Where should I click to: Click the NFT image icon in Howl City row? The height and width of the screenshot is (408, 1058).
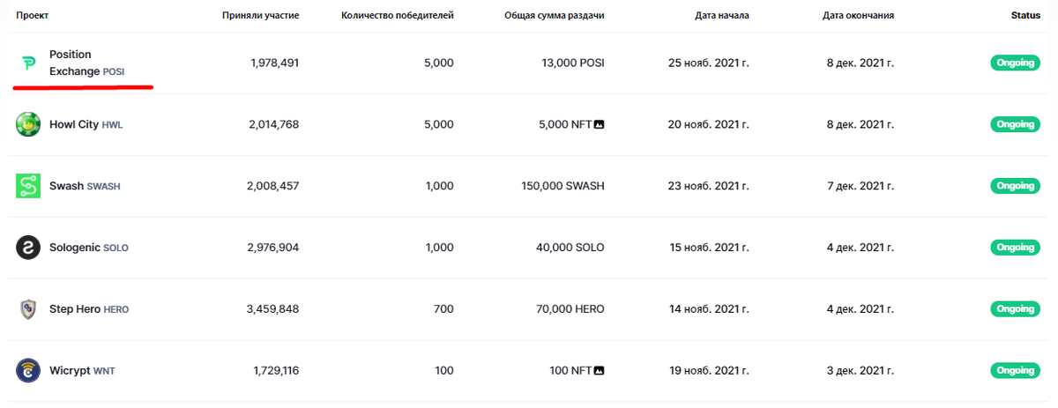point(600,124)
